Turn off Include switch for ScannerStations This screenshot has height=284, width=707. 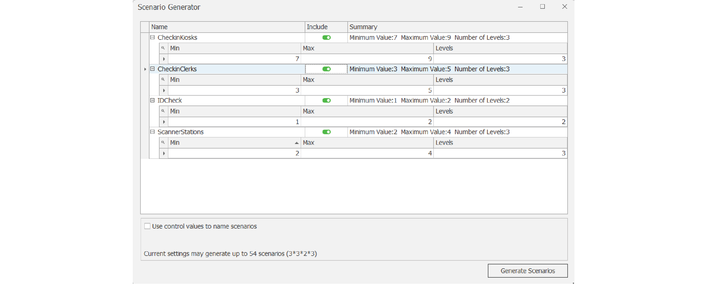[x=326, y=132]
